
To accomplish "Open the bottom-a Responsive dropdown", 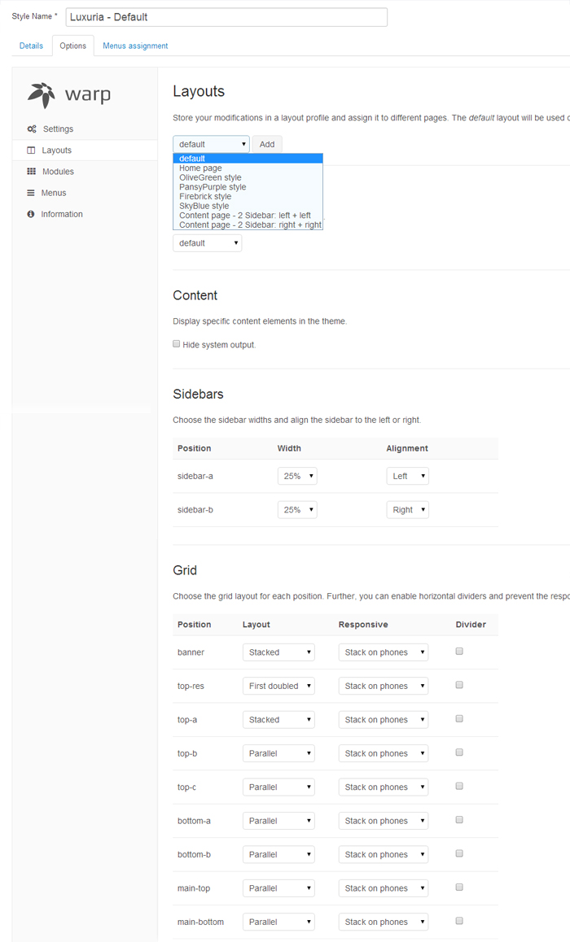I will coord(383,821).
